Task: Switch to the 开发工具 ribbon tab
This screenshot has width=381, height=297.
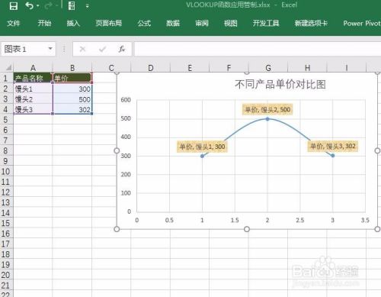Action: pos(266,24)
